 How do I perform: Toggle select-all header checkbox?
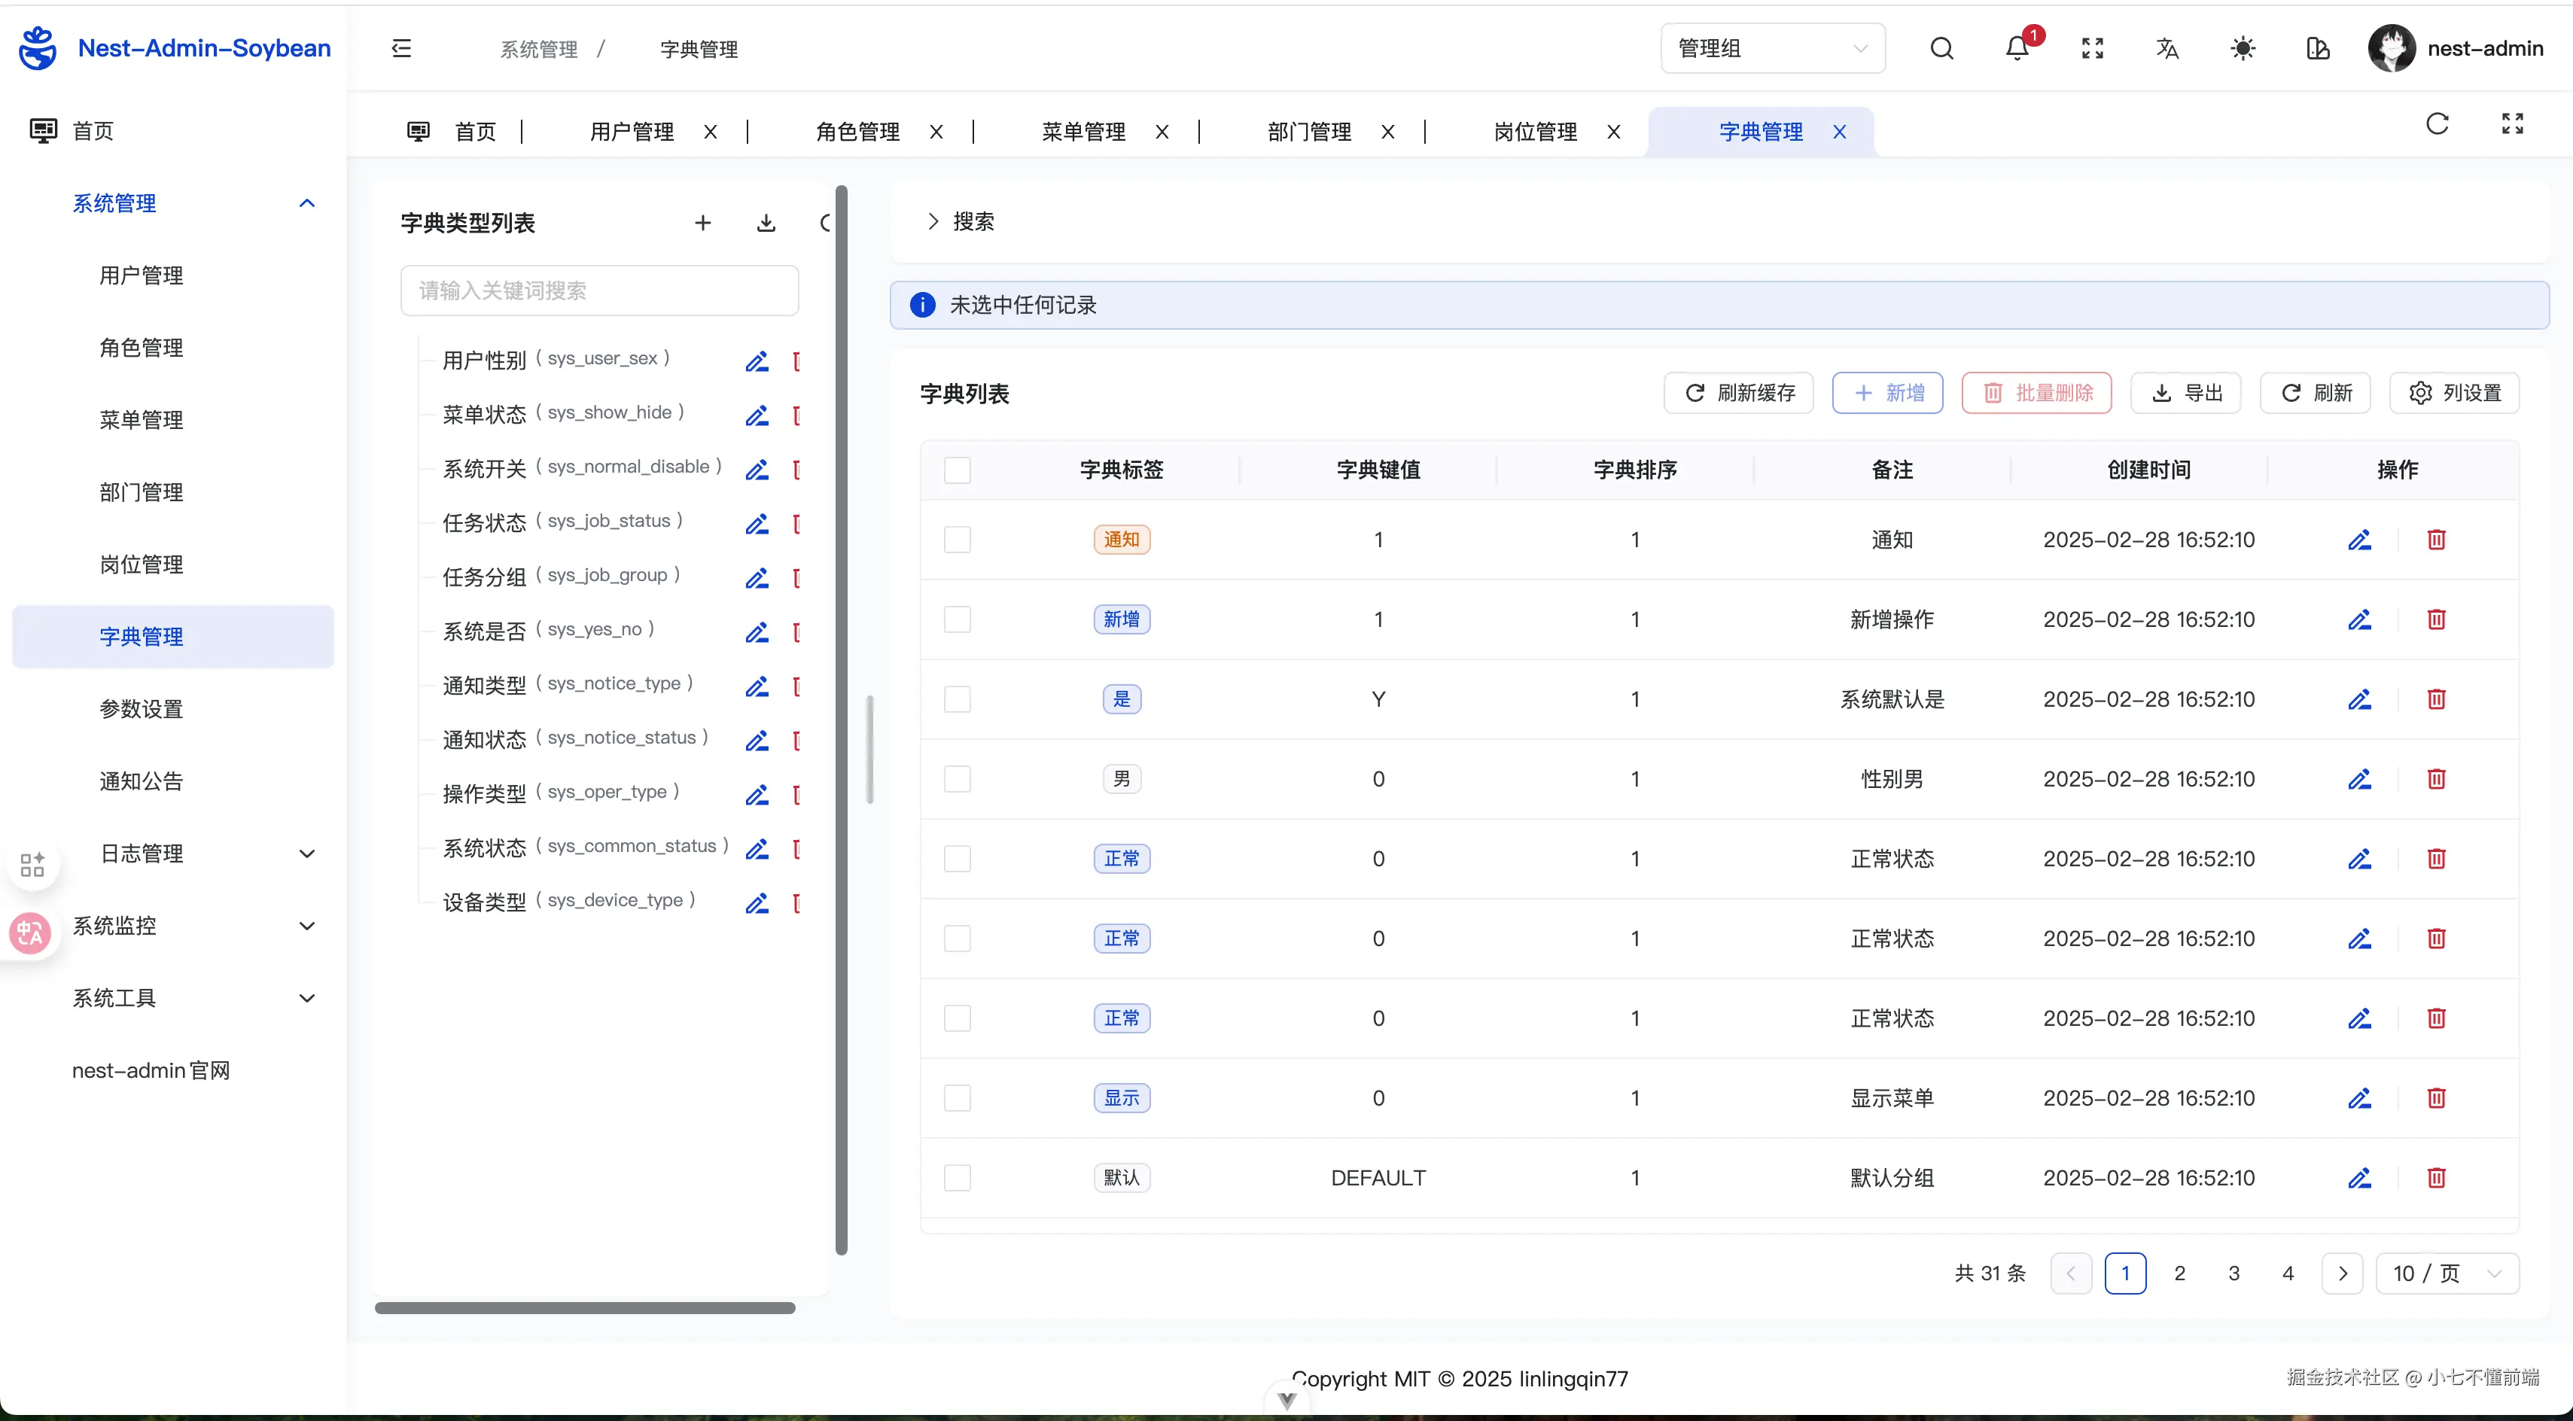click(957, 470)
